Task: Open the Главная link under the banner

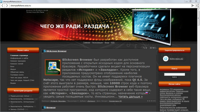Action: [86, 42]
